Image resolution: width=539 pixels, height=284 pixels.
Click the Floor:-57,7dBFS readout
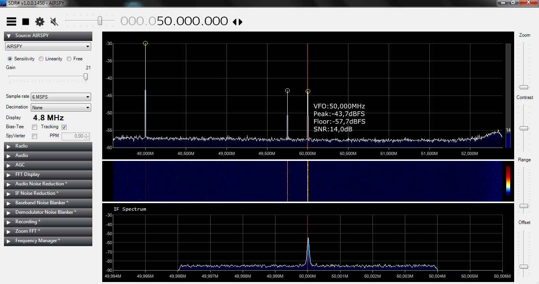(339, 121)
